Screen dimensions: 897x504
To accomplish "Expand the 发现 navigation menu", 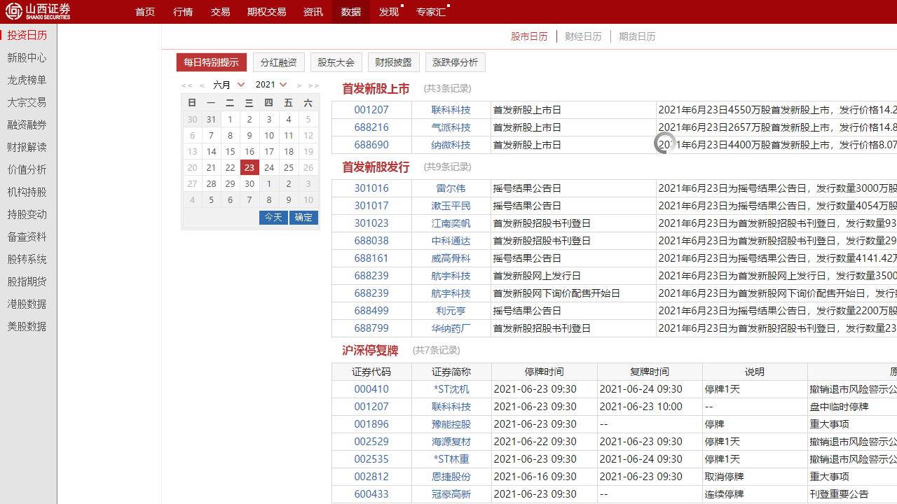I will (388, 11).
